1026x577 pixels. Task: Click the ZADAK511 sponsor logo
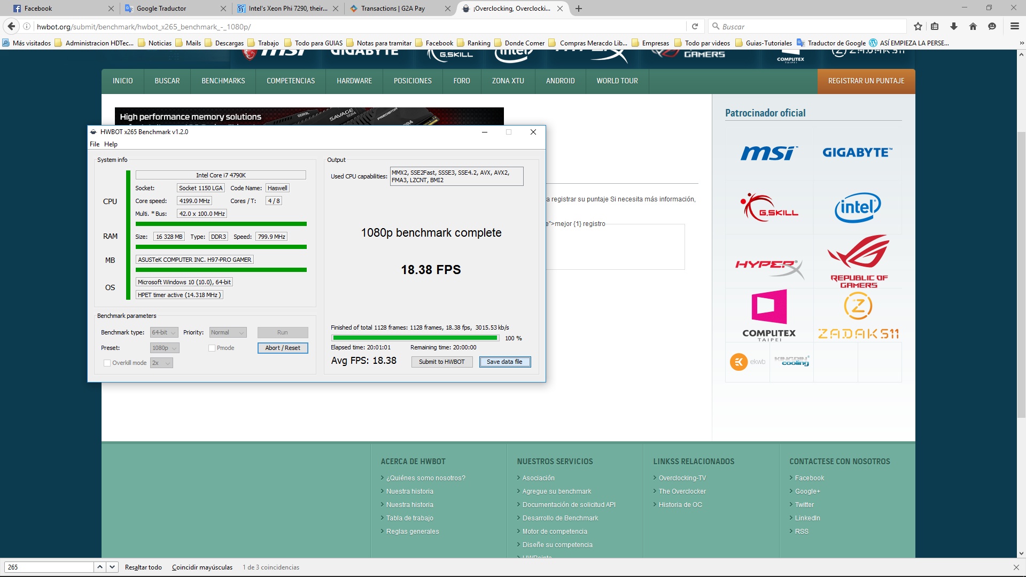[858, 316]
